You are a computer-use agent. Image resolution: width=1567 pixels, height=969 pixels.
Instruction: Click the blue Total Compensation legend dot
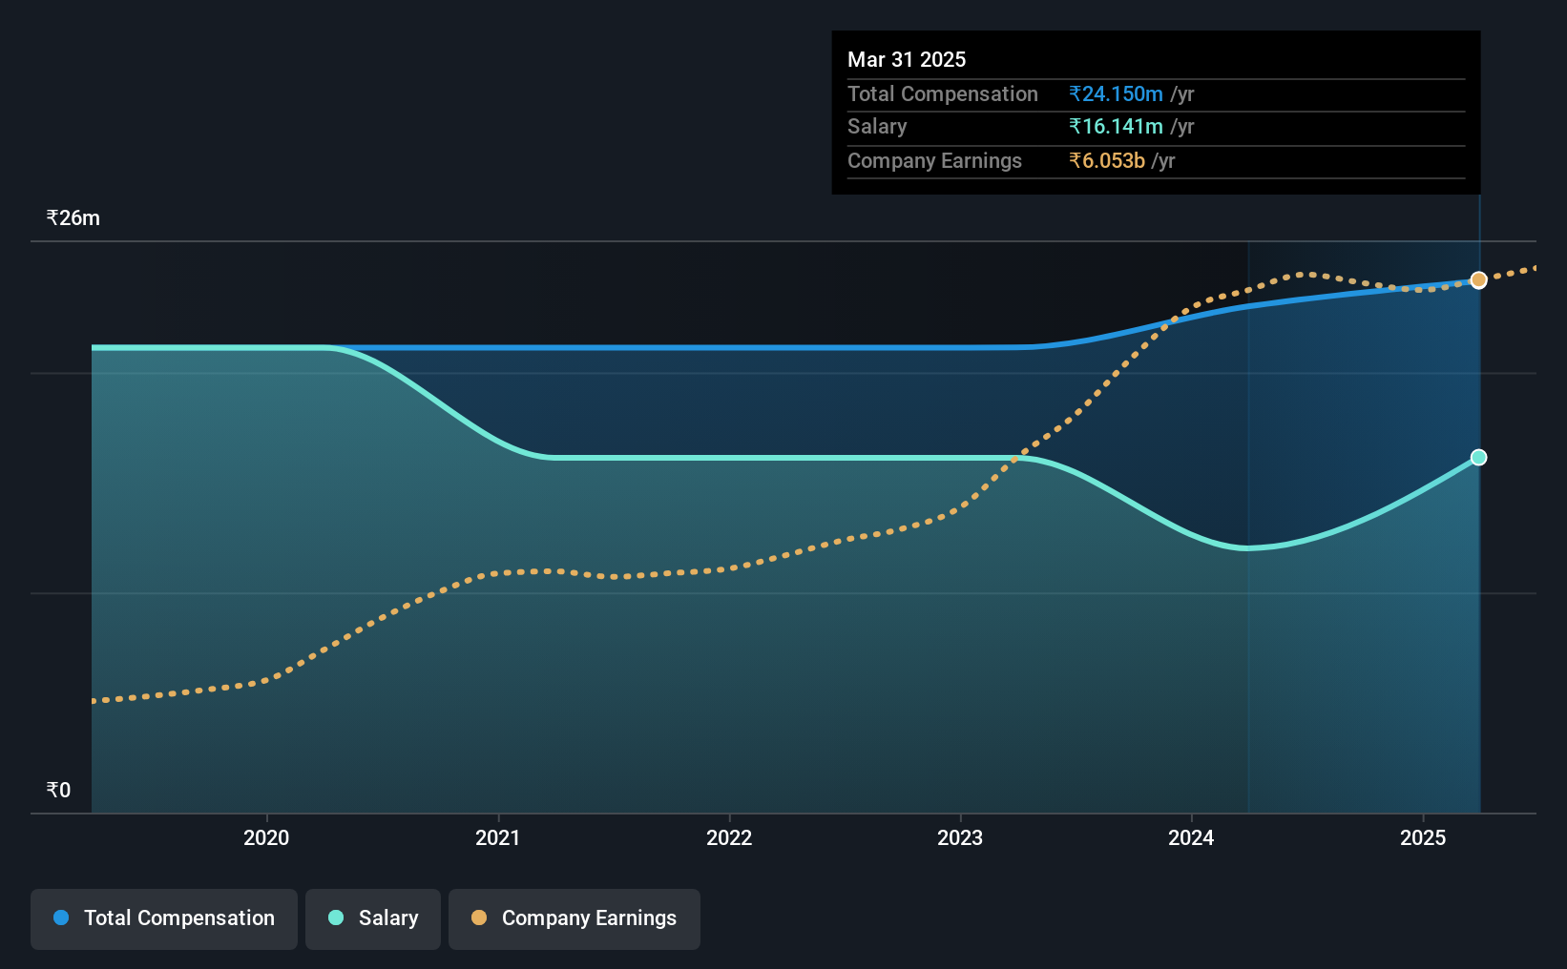tap(61, 917)
